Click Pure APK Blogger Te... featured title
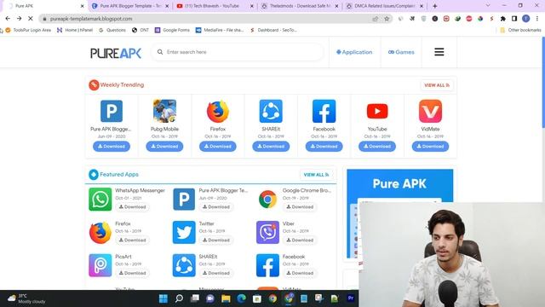The width and height of the screenshot is (545, 307). [x=223, y=190]
